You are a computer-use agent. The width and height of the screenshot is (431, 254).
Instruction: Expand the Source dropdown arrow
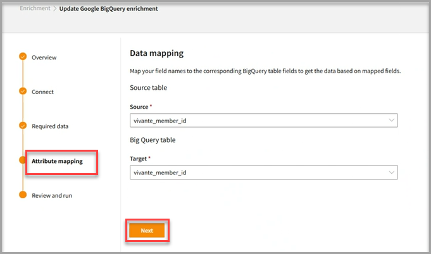(x=390, y=120)
